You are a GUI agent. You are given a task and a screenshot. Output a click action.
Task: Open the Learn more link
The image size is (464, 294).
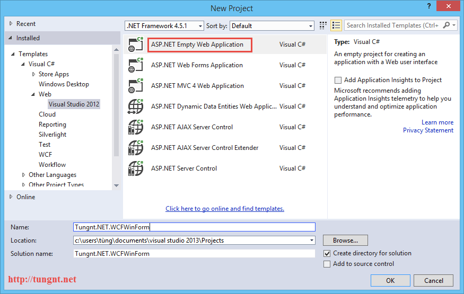[437, 122]
